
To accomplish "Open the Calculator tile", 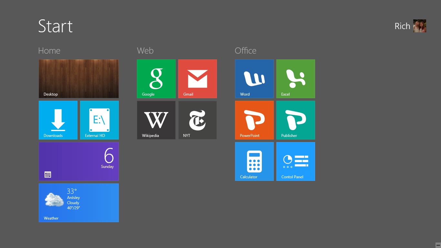I will 254,161.
